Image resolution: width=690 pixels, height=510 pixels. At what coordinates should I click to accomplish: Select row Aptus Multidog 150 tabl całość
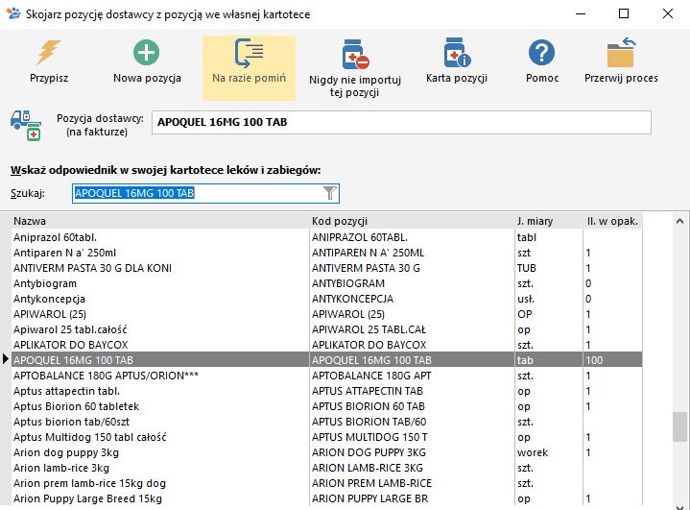click(x=326, y=437)
